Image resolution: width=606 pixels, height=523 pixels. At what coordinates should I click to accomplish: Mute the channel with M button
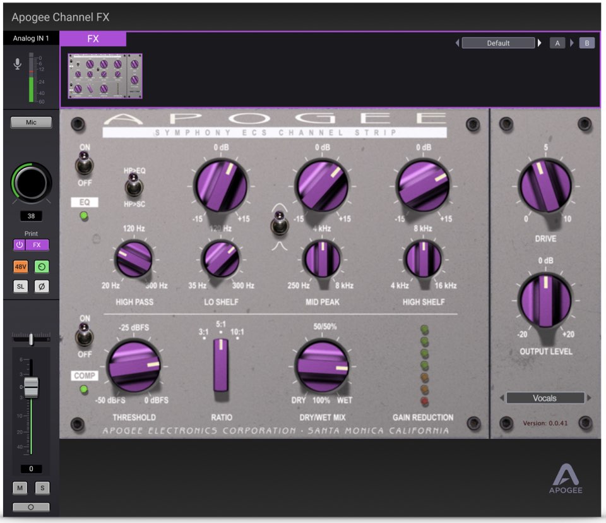[x=20, y=488]
